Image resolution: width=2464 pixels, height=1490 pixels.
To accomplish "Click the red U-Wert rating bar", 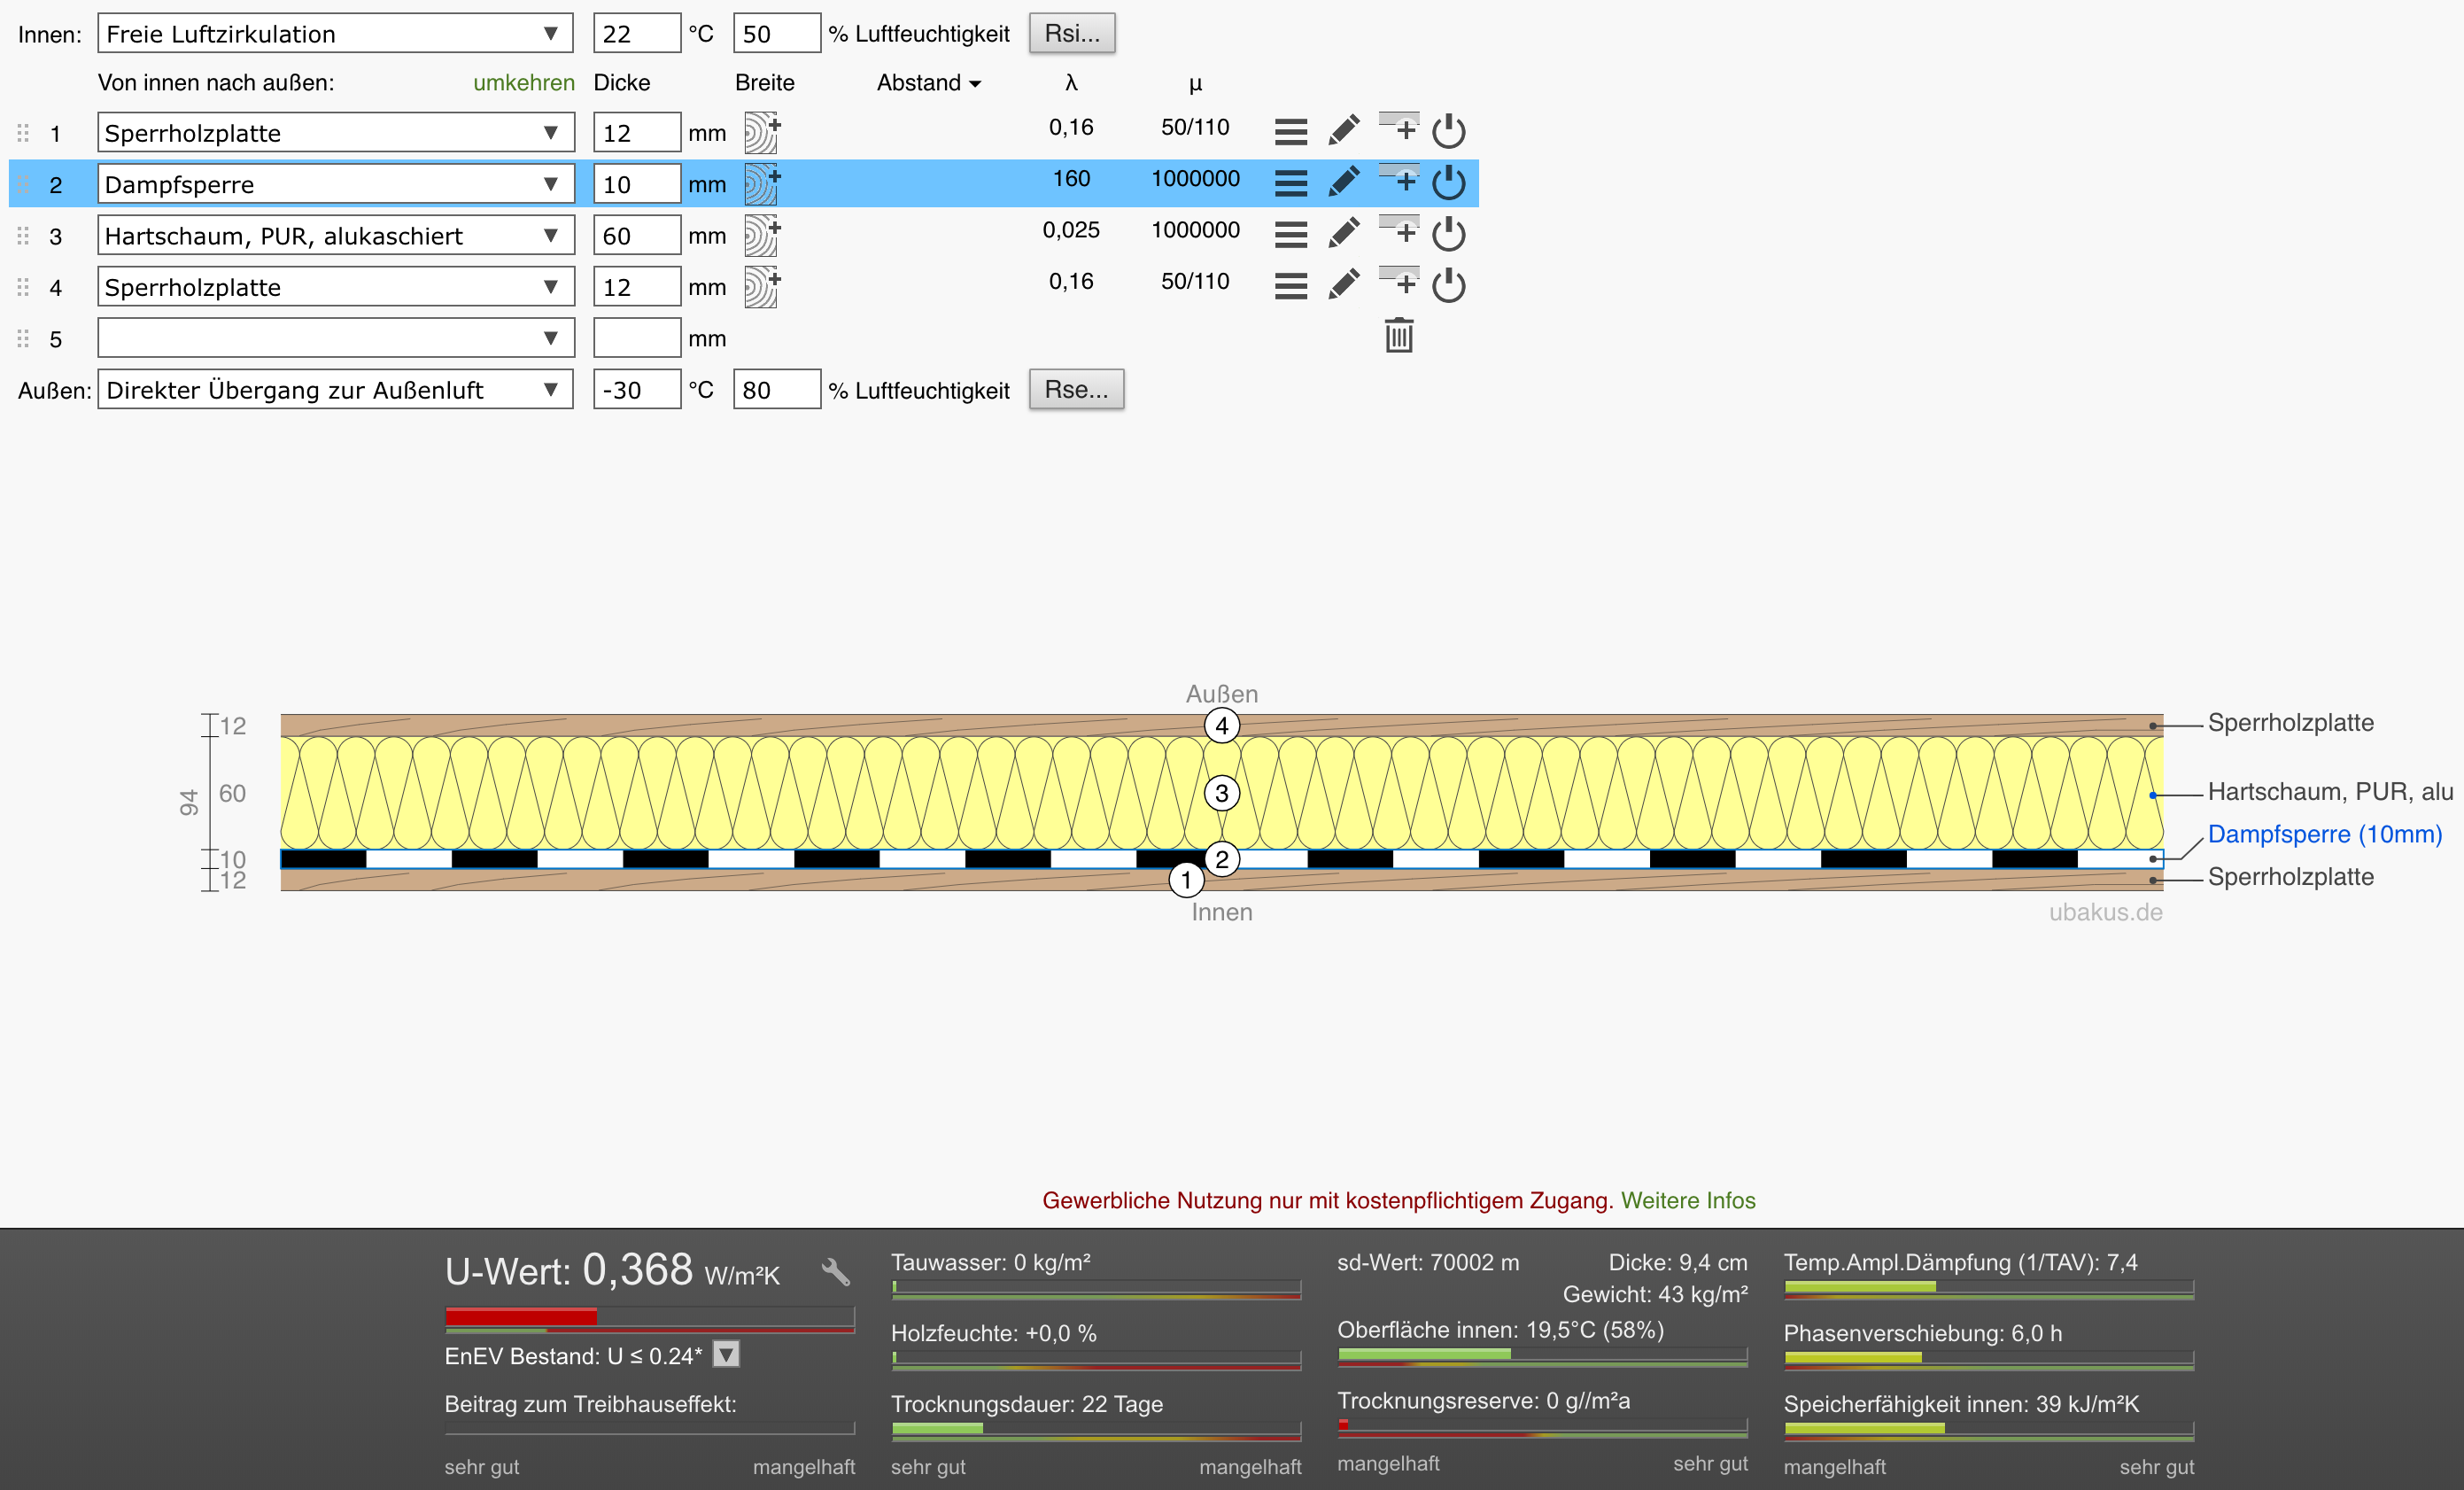I will [x=650, y=1318].
